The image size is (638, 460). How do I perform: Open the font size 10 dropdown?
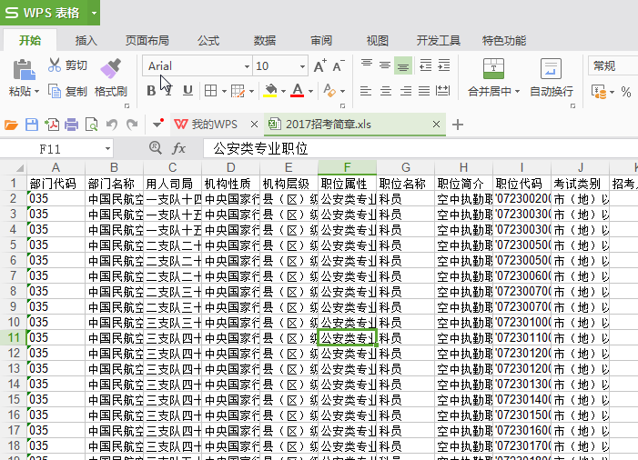coord(302,66)
